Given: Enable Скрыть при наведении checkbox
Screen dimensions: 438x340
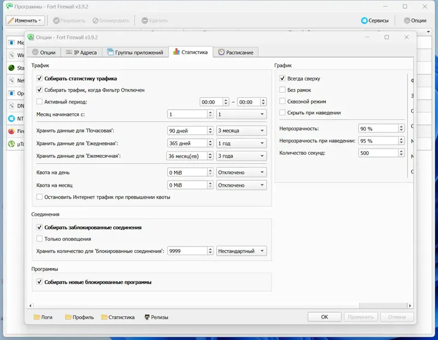Looking at the screenshot, I should tap(283, 113).
